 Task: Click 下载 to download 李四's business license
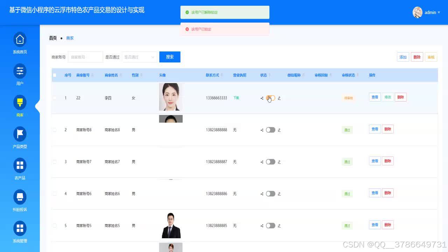click(236, 98)
